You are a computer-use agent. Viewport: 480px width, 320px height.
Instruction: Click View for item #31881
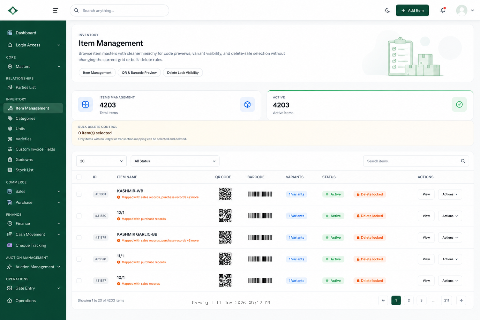pyautogui.click(x=426, y=194)
